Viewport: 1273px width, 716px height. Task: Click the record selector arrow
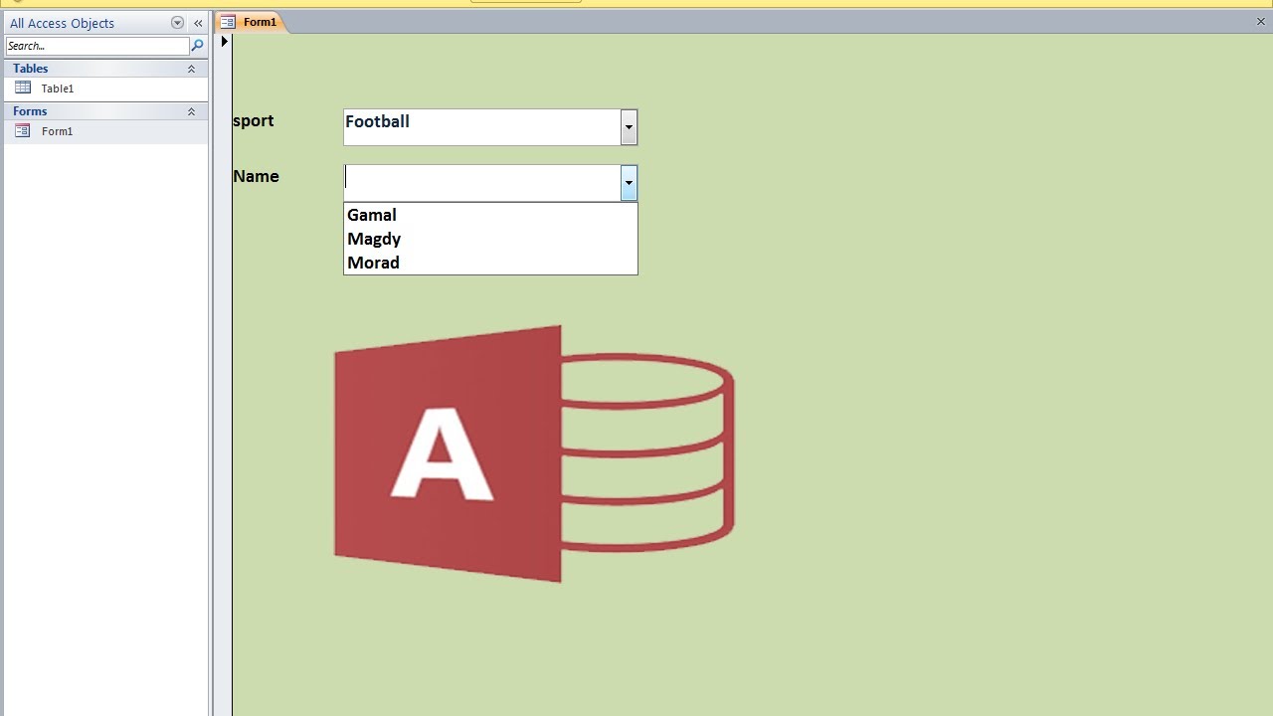click(x=225, y=41)
